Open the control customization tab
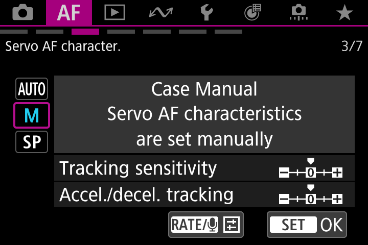The image size is (368, 245). click(x=253, y=13)
